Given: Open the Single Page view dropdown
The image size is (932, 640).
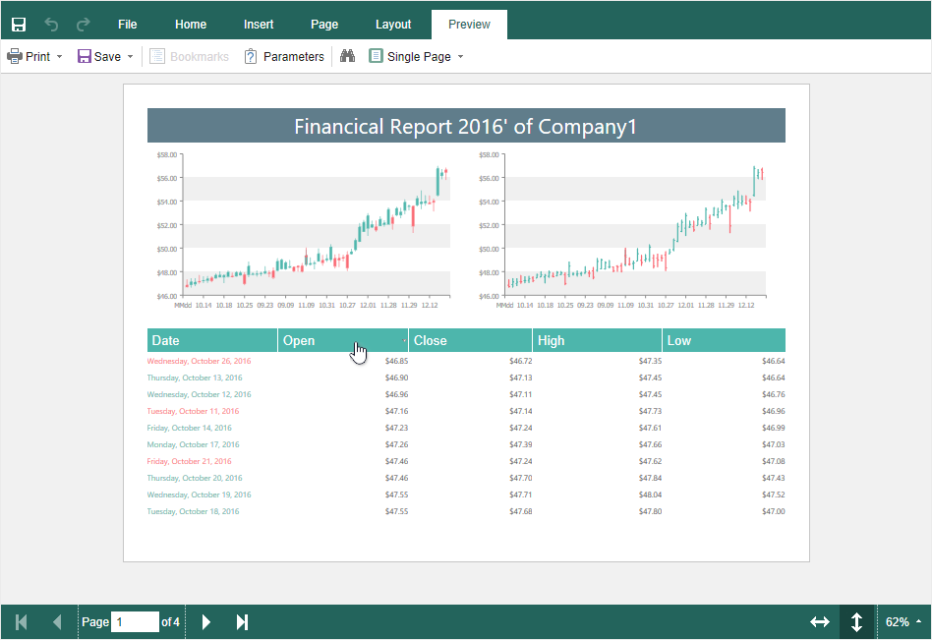Looking at the screenshot, I should (460, 57).
